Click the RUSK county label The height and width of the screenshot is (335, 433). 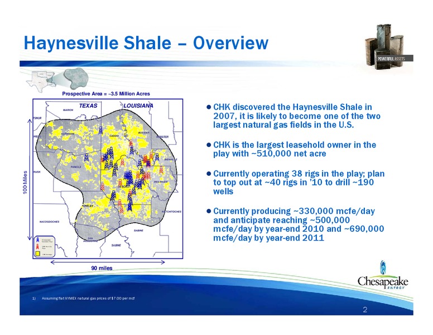[x=37, y=171]
